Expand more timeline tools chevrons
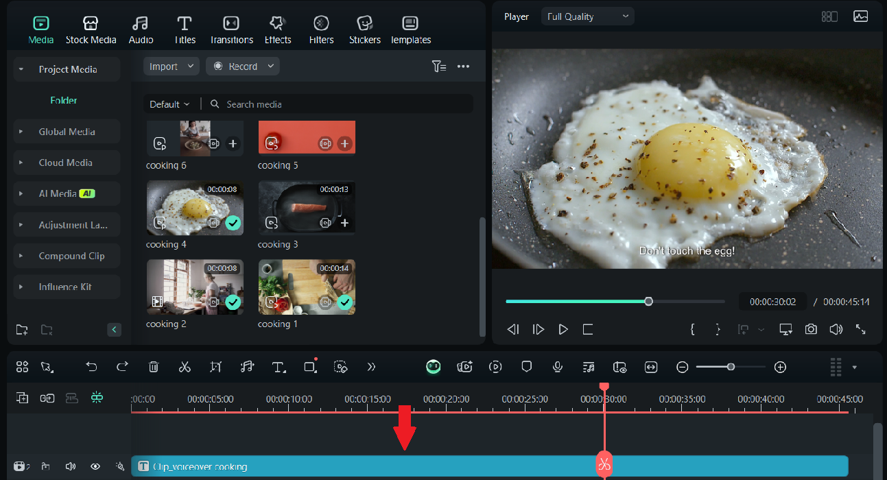 click(x=371, y=367)
